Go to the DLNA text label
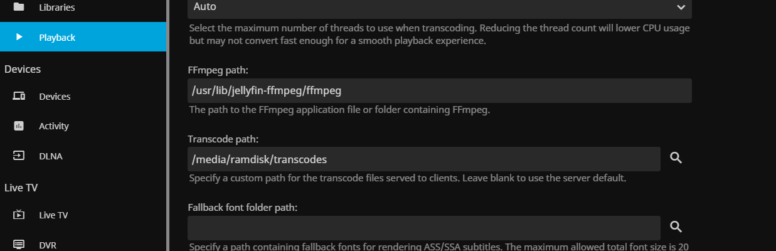 tap(51, 156)
